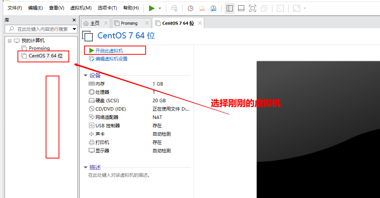Revert to snapshot using the orange arrow clock icon
The image size is (380, 198).
(x=202, y=8)
